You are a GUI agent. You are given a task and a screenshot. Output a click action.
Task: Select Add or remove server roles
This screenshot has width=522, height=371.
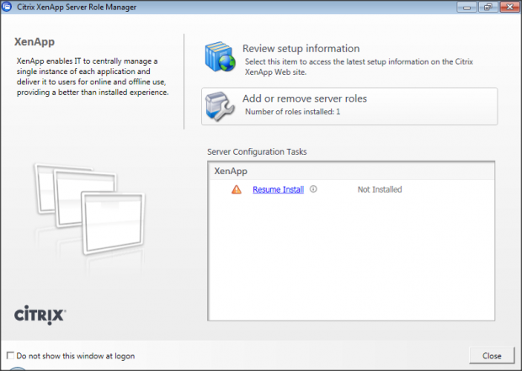(x=349, y=107)
